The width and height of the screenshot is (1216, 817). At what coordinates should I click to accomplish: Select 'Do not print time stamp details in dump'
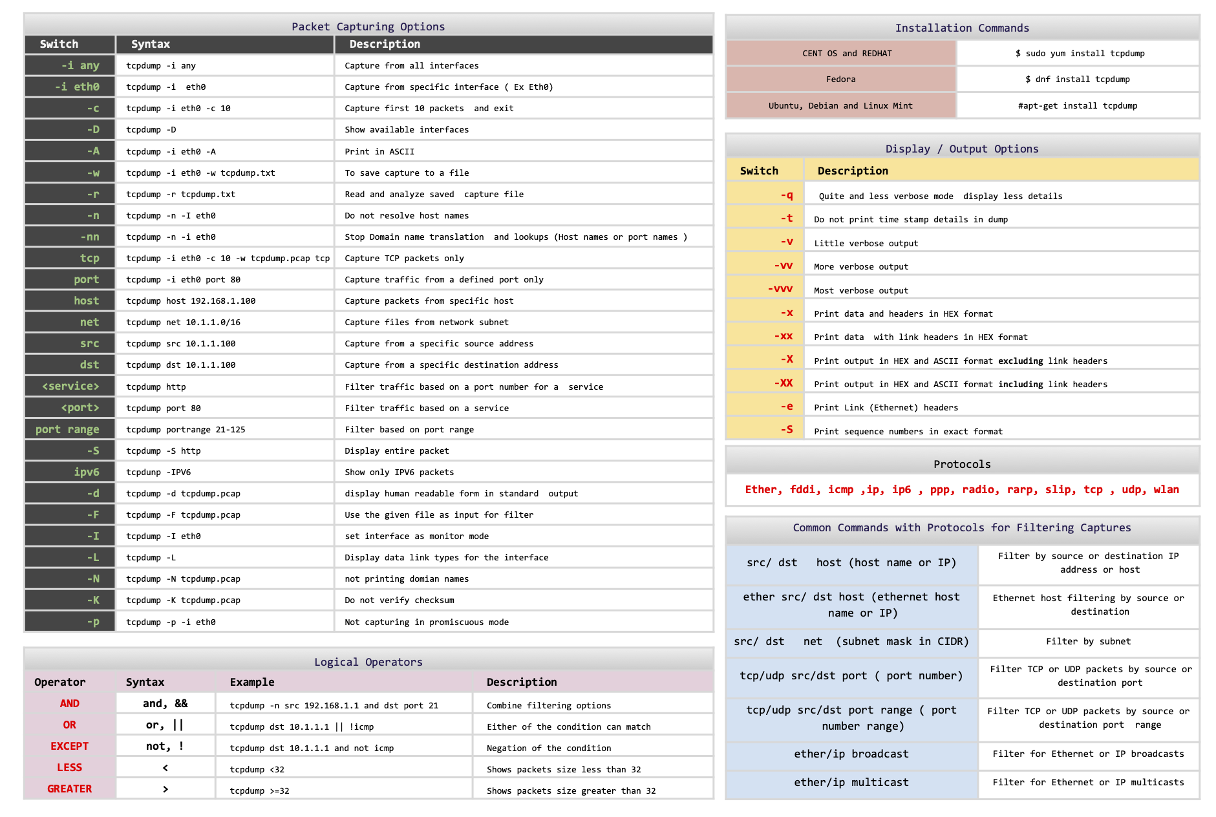911,220
